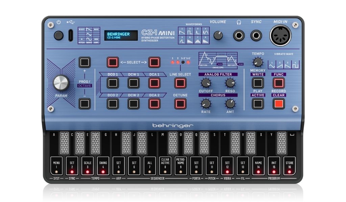Click the headphone output jack

click(x=239, y=35)
